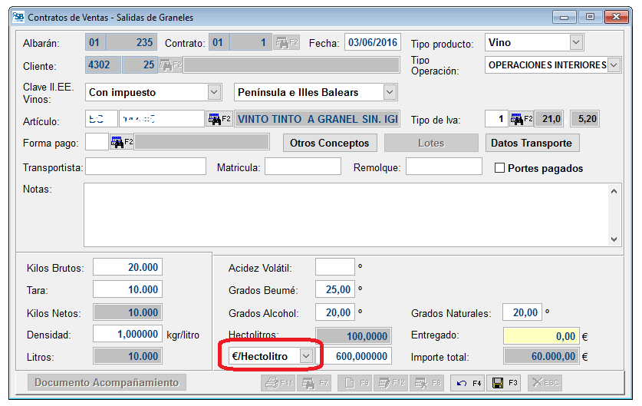Open the Contrato F2 lookup
Viewport: 642px width, 406px height.
[287, 43]
